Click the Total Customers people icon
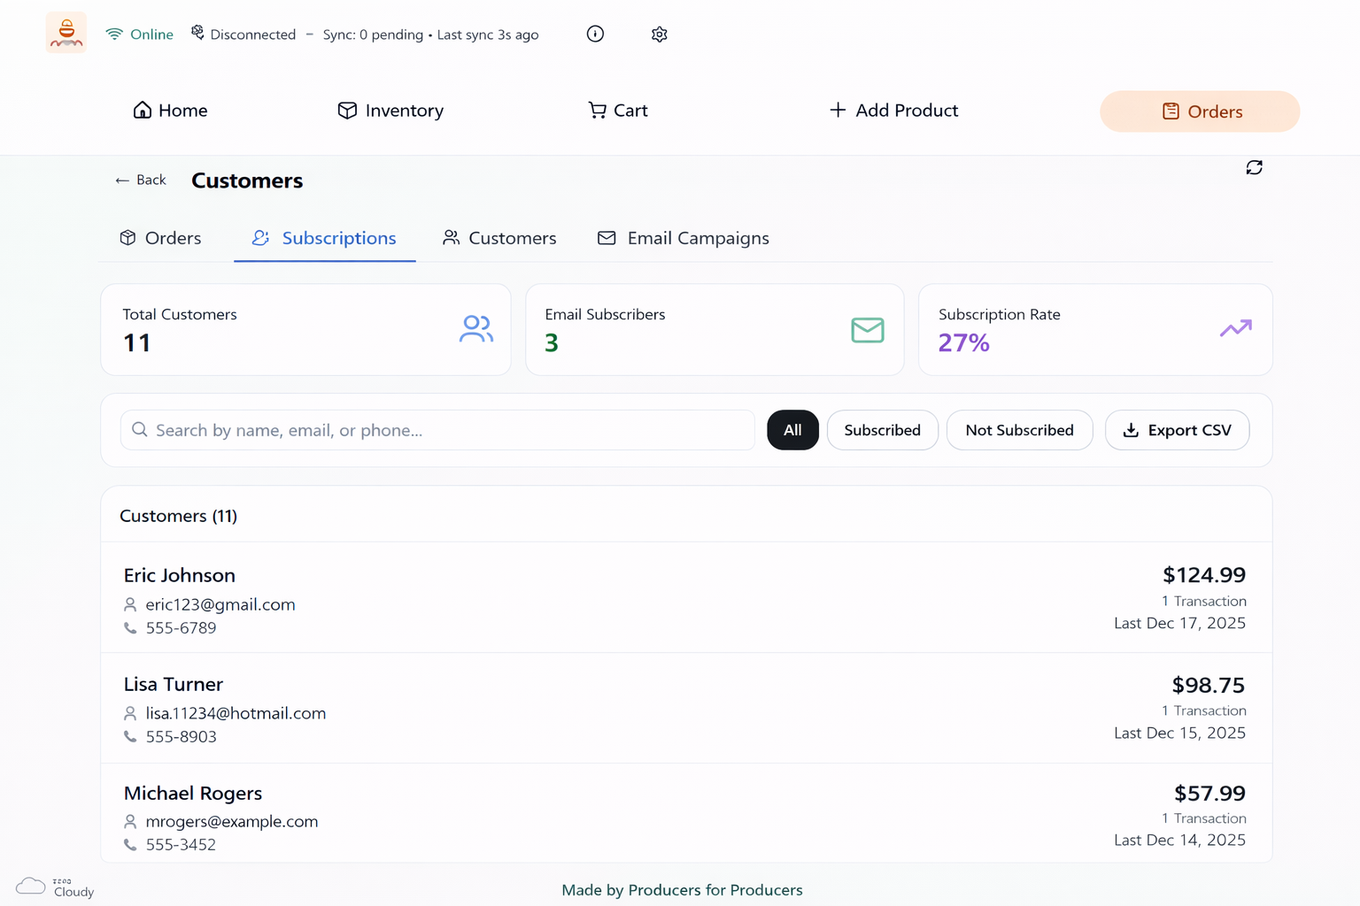The height and width of the screenshot is (906, 1360). pos(476,328)
